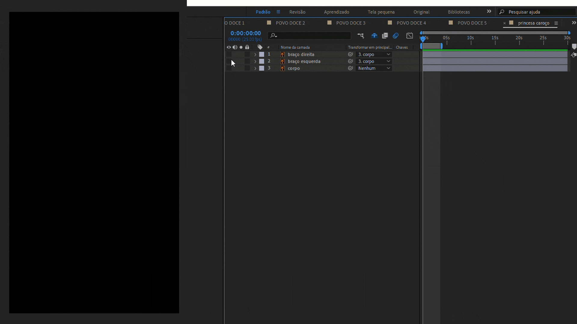Switch to the Aprendizado workspace
Image resolution: width=577 pixels, height=324 pixels.
point(336,12)
